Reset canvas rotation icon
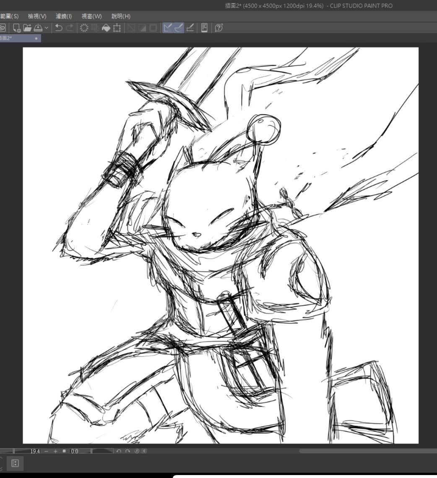Image resolution: width=437 pixels, height=478 pixels. (x=137, y=451)
